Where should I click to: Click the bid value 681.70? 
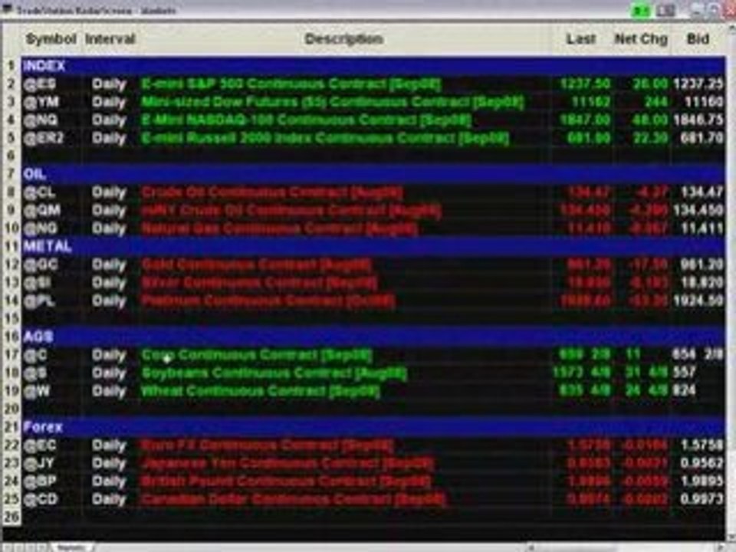(x=701, y=138)
